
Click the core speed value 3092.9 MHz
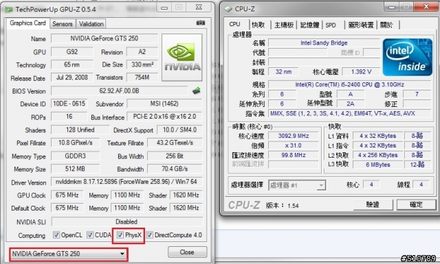point(294,136)
